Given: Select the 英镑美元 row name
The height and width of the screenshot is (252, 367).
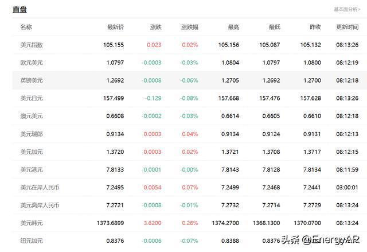Looking at the screenshot, I should tap(32, 80).
